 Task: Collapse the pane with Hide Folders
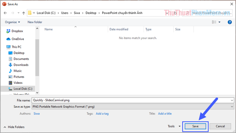coord(14,127)
